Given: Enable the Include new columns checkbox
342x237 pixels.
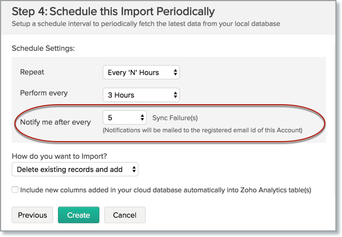Looking at the screenshot, I should click(15, 190).
